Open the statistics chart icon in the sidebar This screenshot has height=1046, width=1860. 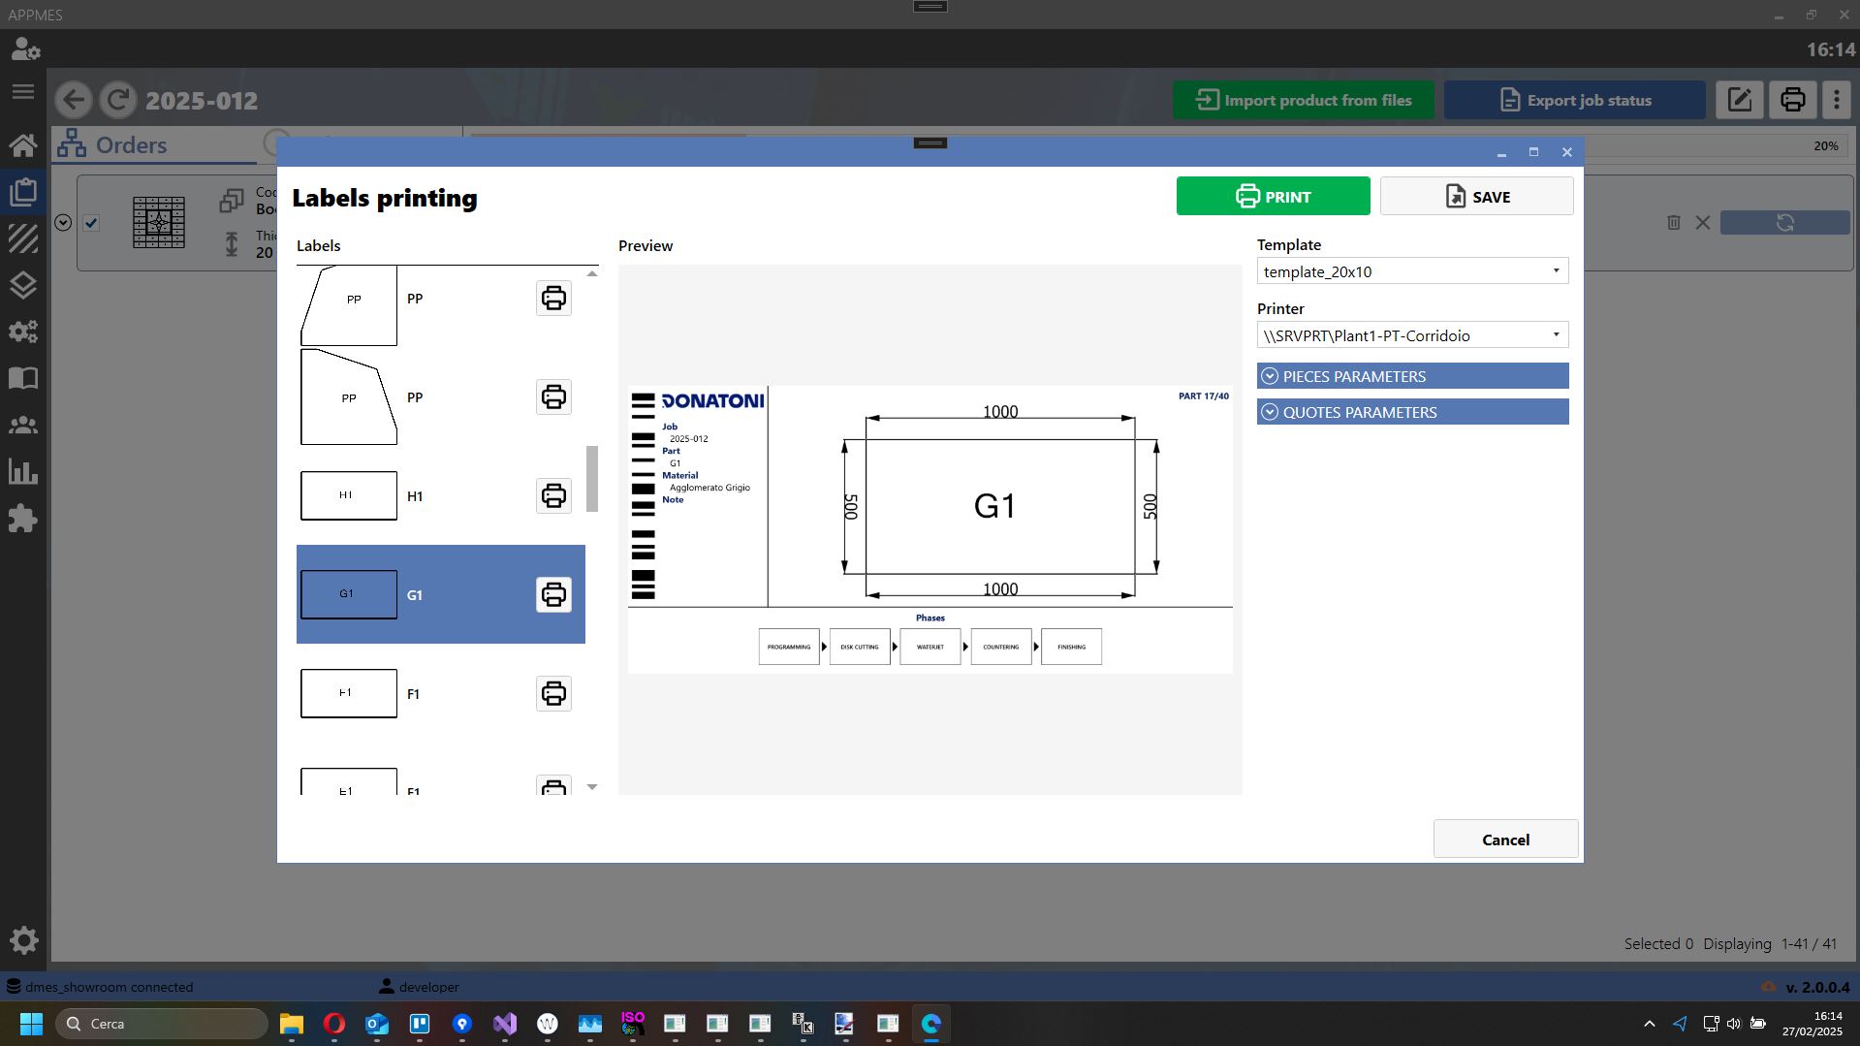pyautogui.click(x=23, y=472)
